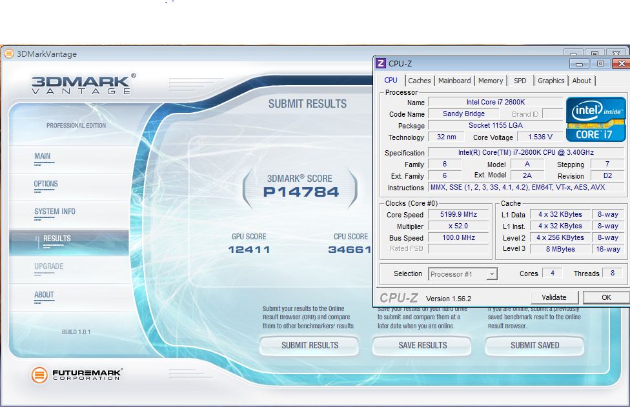The width and height of the screenshot is (630, 407).
Task: Click the Bus Speed value '100.0 MHz'
Action: (458, 237)
